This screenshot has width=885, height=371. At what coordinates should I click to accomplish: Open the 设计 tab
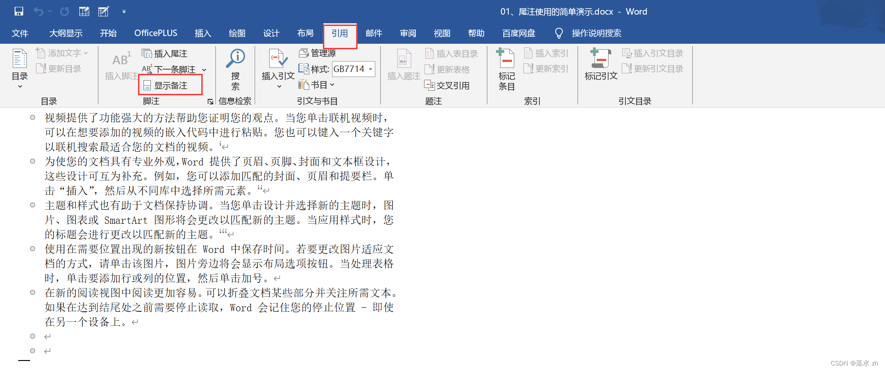point(271,33)
